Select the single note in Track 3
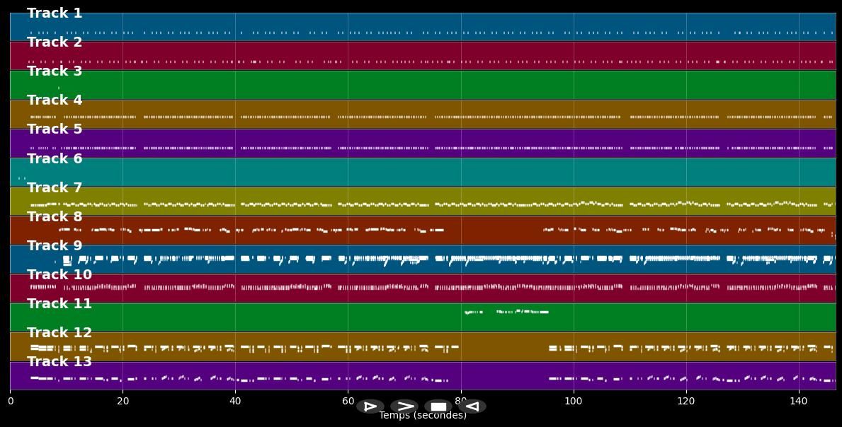The width and height of the screenshot is (842, 427). pos(59,88)
